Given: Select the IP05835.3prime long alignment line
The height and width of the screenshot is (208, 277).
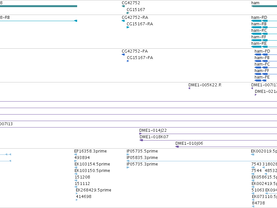Looking at the screenshot, I should [x=202, y=161].
